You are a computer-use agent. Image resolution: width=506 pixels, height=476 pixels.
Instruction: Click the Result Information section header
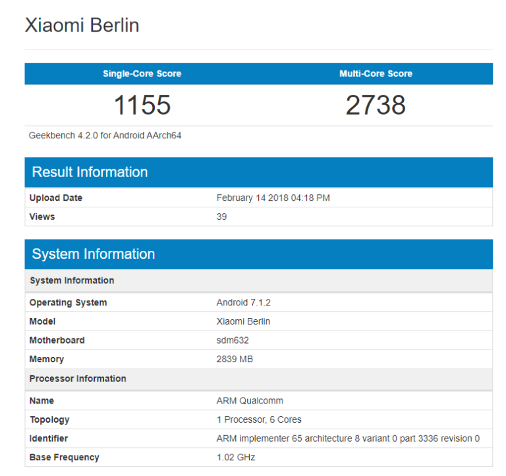258,172
